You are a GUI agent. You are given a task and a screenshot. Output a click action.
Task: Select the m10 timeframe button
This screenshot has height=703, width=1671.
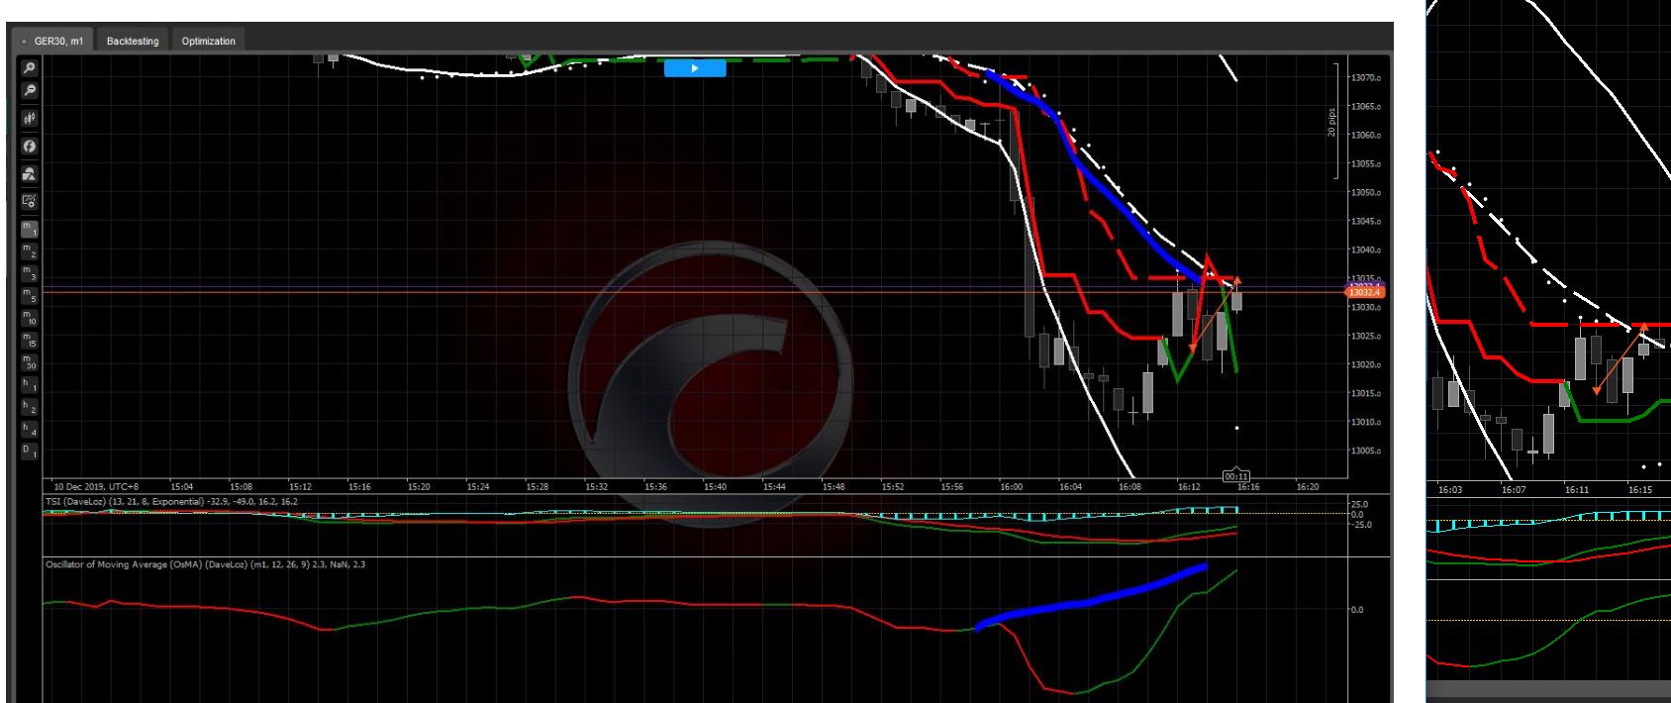pyautogui.click(x=30, y=318)
